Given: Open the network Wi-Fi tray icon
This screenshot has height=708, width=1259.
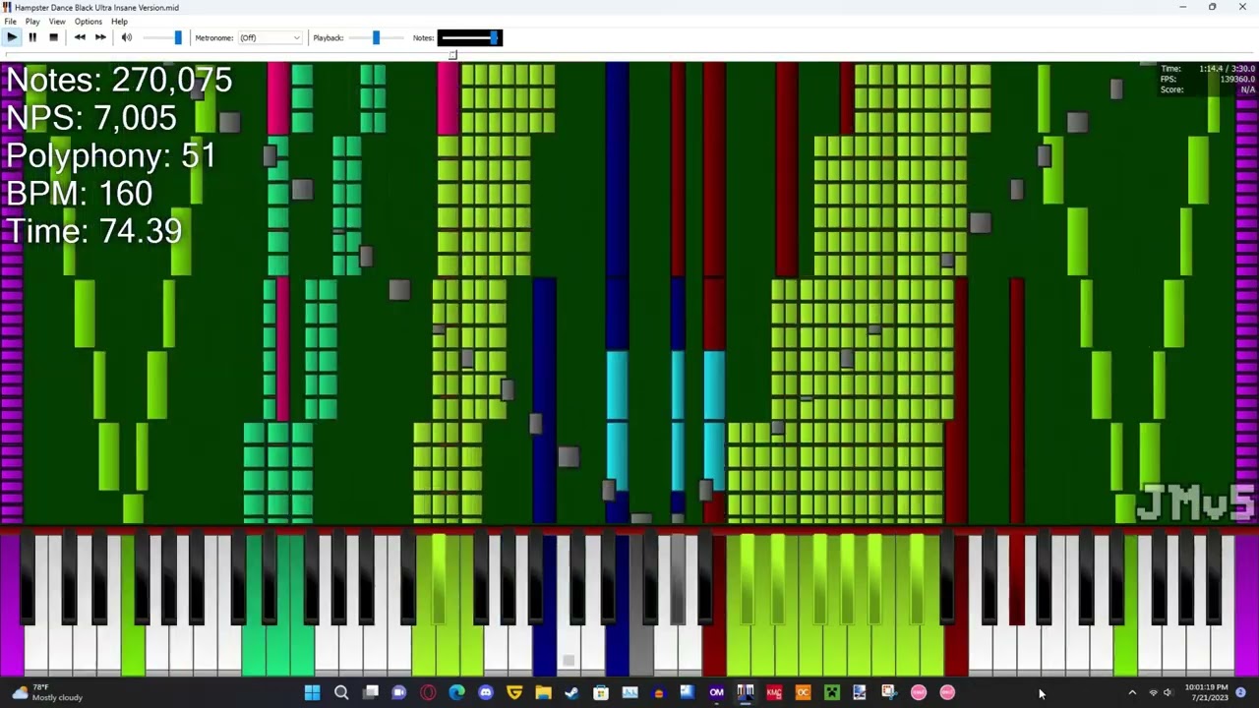Looking at the screenshot, I should pyautogui.click(x=1154, y=693).
